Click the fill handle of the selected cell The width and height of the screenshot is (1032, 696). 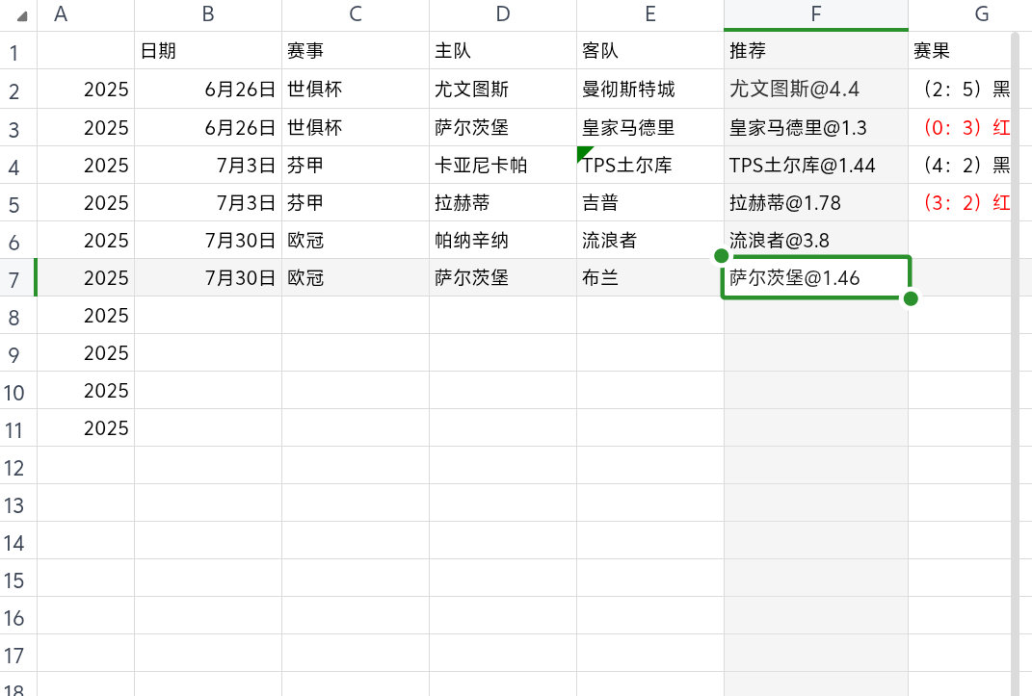coord(910,299)
